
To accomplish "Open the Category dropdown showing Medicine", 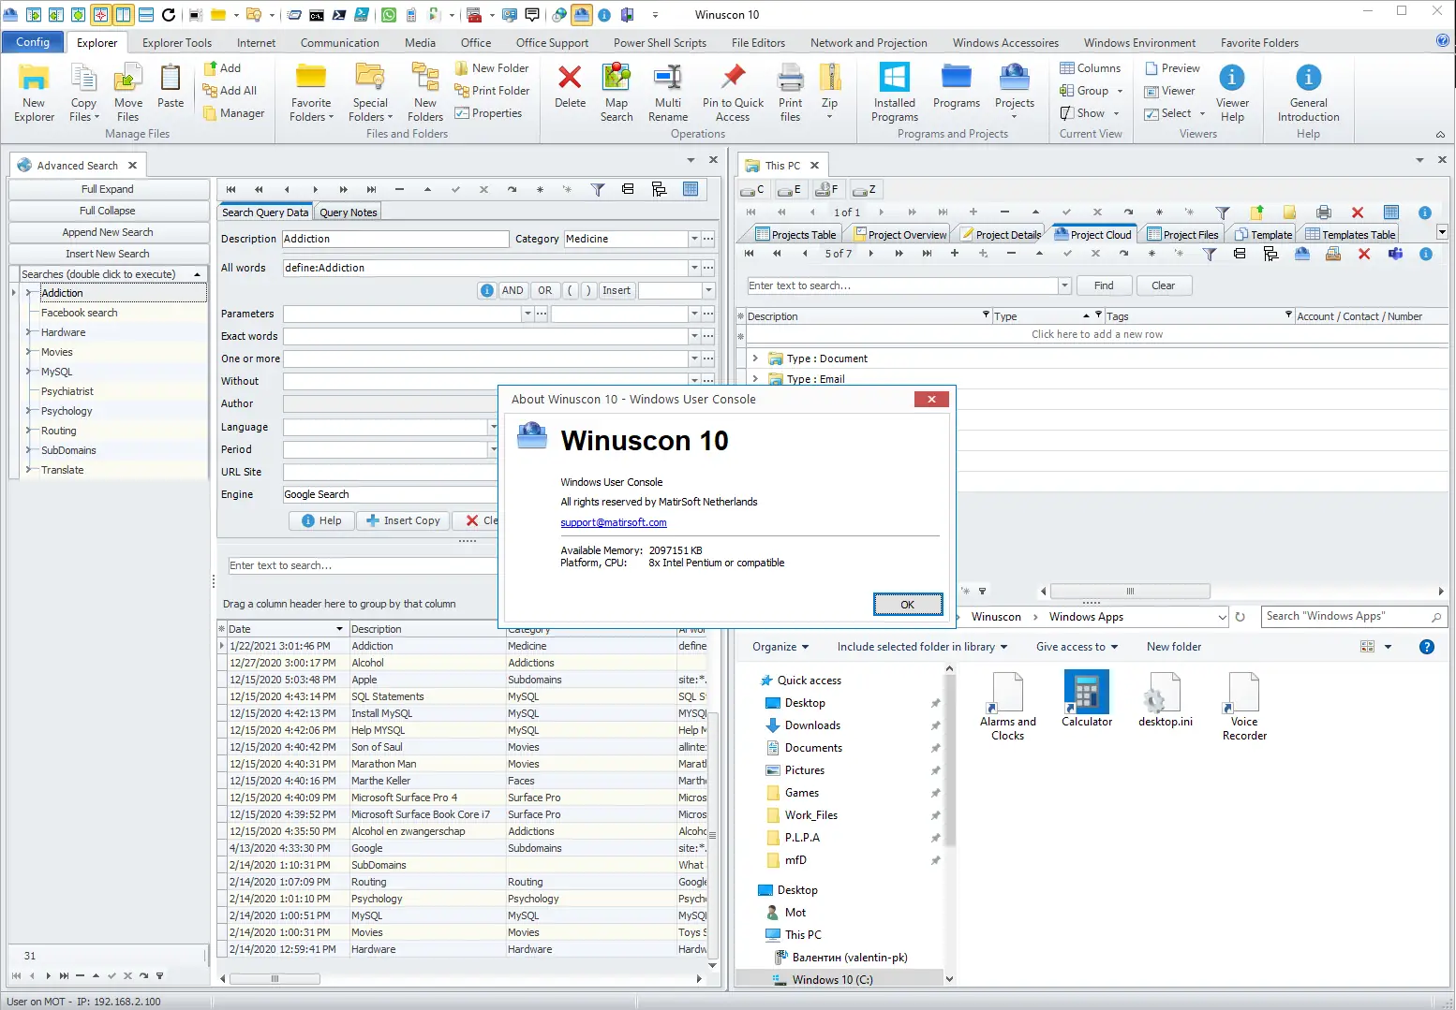I will [x=694, y=239].
